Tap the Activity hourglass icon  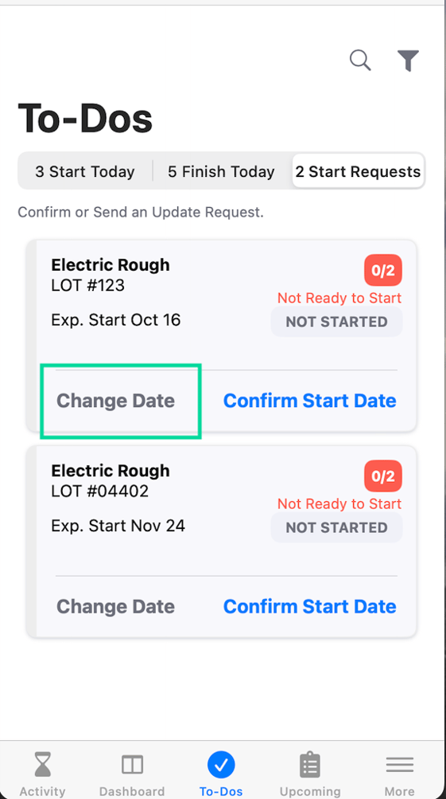pyautogui.click(x=43, y=766)
